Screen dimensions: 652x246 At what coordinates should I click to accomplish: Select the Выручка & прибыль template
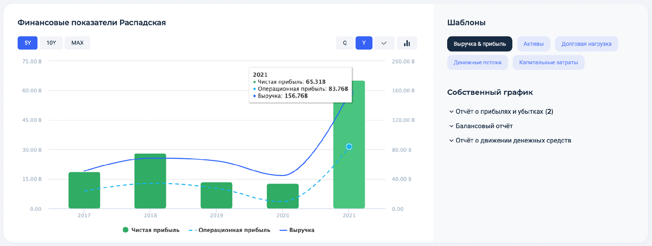click(480, 43)
